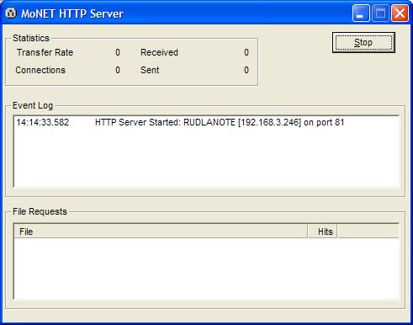Screen dimensions: 413x325
Task: Click the Stop button
Action: [x=363, y=42]
